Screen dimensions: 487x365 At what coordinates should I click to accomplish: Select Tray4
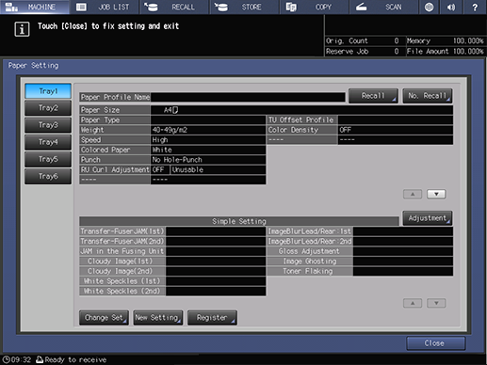[48, 142]
